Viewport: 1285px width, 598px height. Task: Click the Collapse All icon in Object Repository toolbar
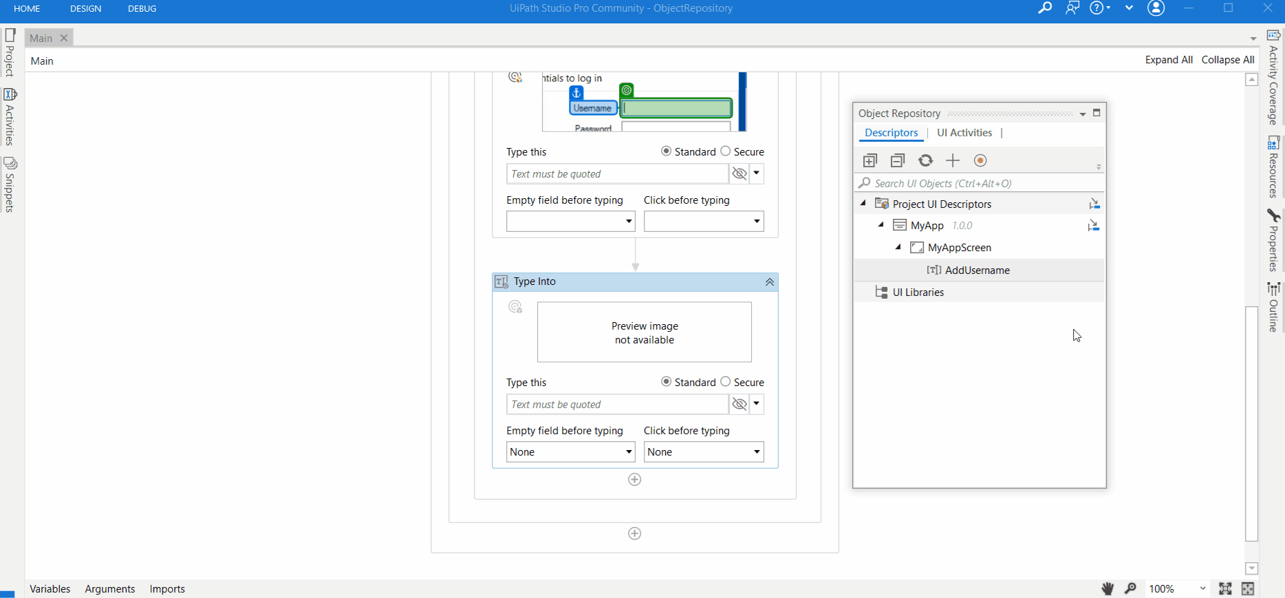pyautogui.click(x=898, y=161)
